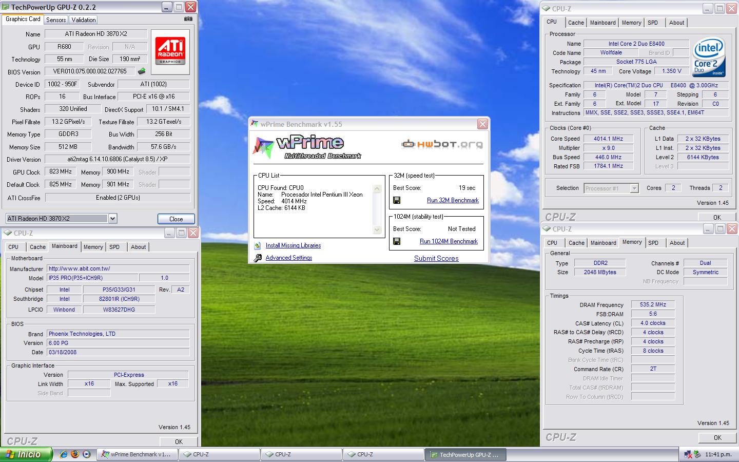This screenshot has width=739, height=462.
Task: Click the Intel Core 2 Duo logo in CPU-Z
Action: [708, 57]
